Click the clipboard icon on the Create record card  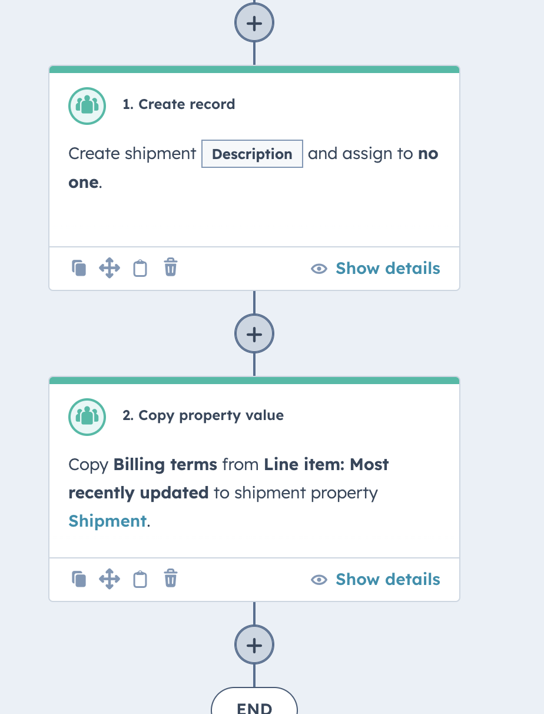(x=140, y=267)
